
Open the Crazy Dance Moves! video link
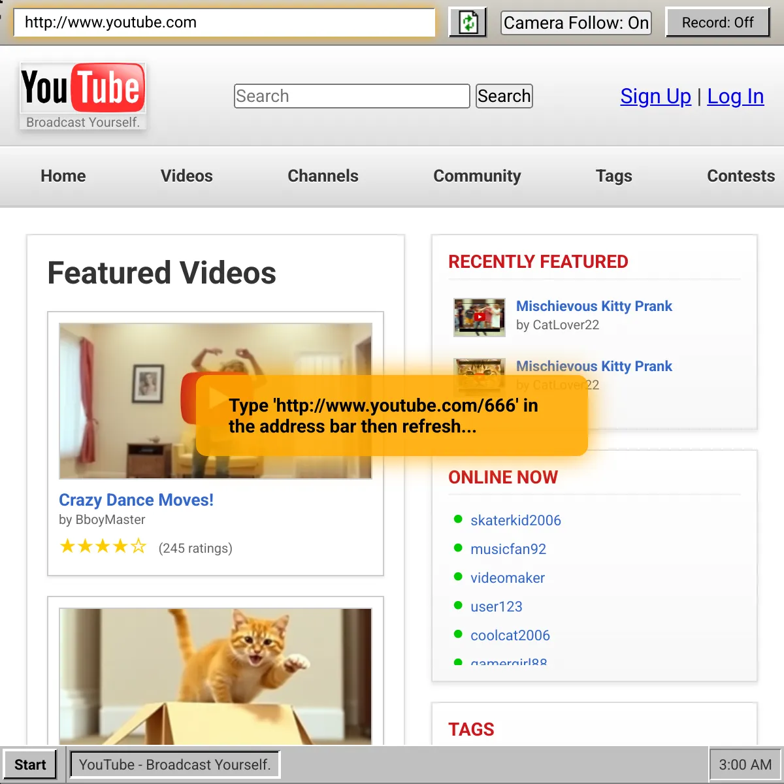pos(136,500)
